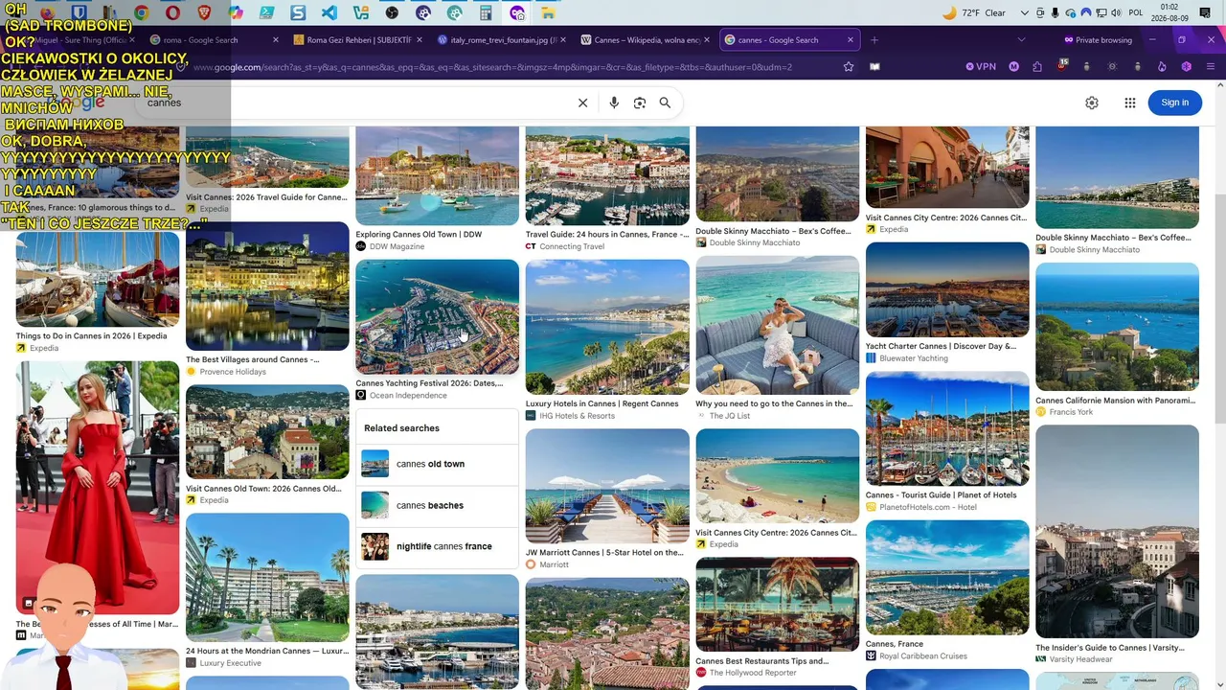Open File Explorer from the taskbar
This screenshot has width=1226, height=690.
click(548, 13)
